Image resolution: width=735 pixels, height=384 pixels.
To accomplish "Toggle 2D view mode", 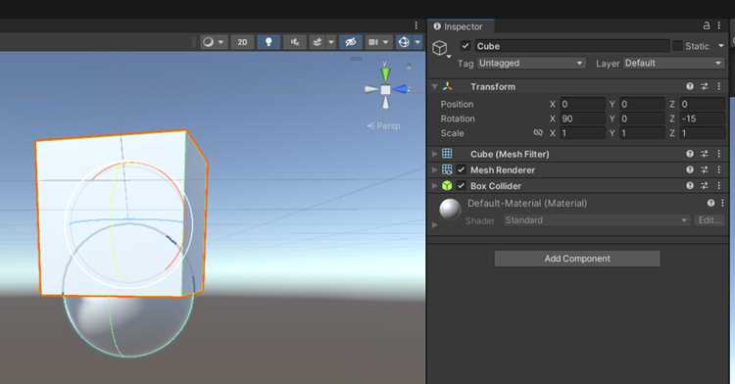I will pyautogui.click(x=242, y=42).
